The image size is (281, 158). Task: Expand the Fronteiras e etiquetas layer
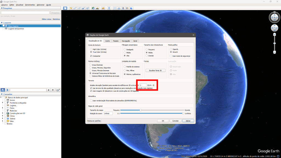(x=2, y=103)
